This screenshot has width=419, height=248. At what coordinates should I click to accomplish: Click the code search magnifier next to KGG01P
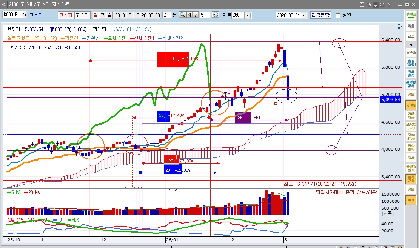(25, 15)
